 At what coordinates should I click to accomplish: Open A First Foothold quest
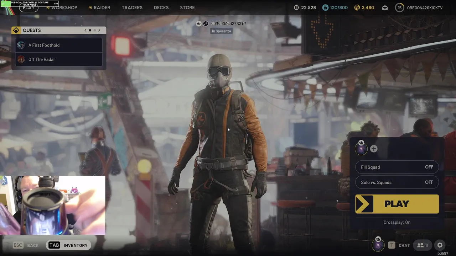pos(59,45)
